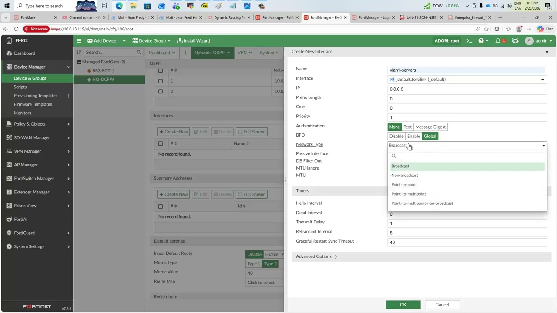This screenshot has width=557, height=313.
Task: Choose Broadcast in the Network Type list
Action: [x=467, y=166]
